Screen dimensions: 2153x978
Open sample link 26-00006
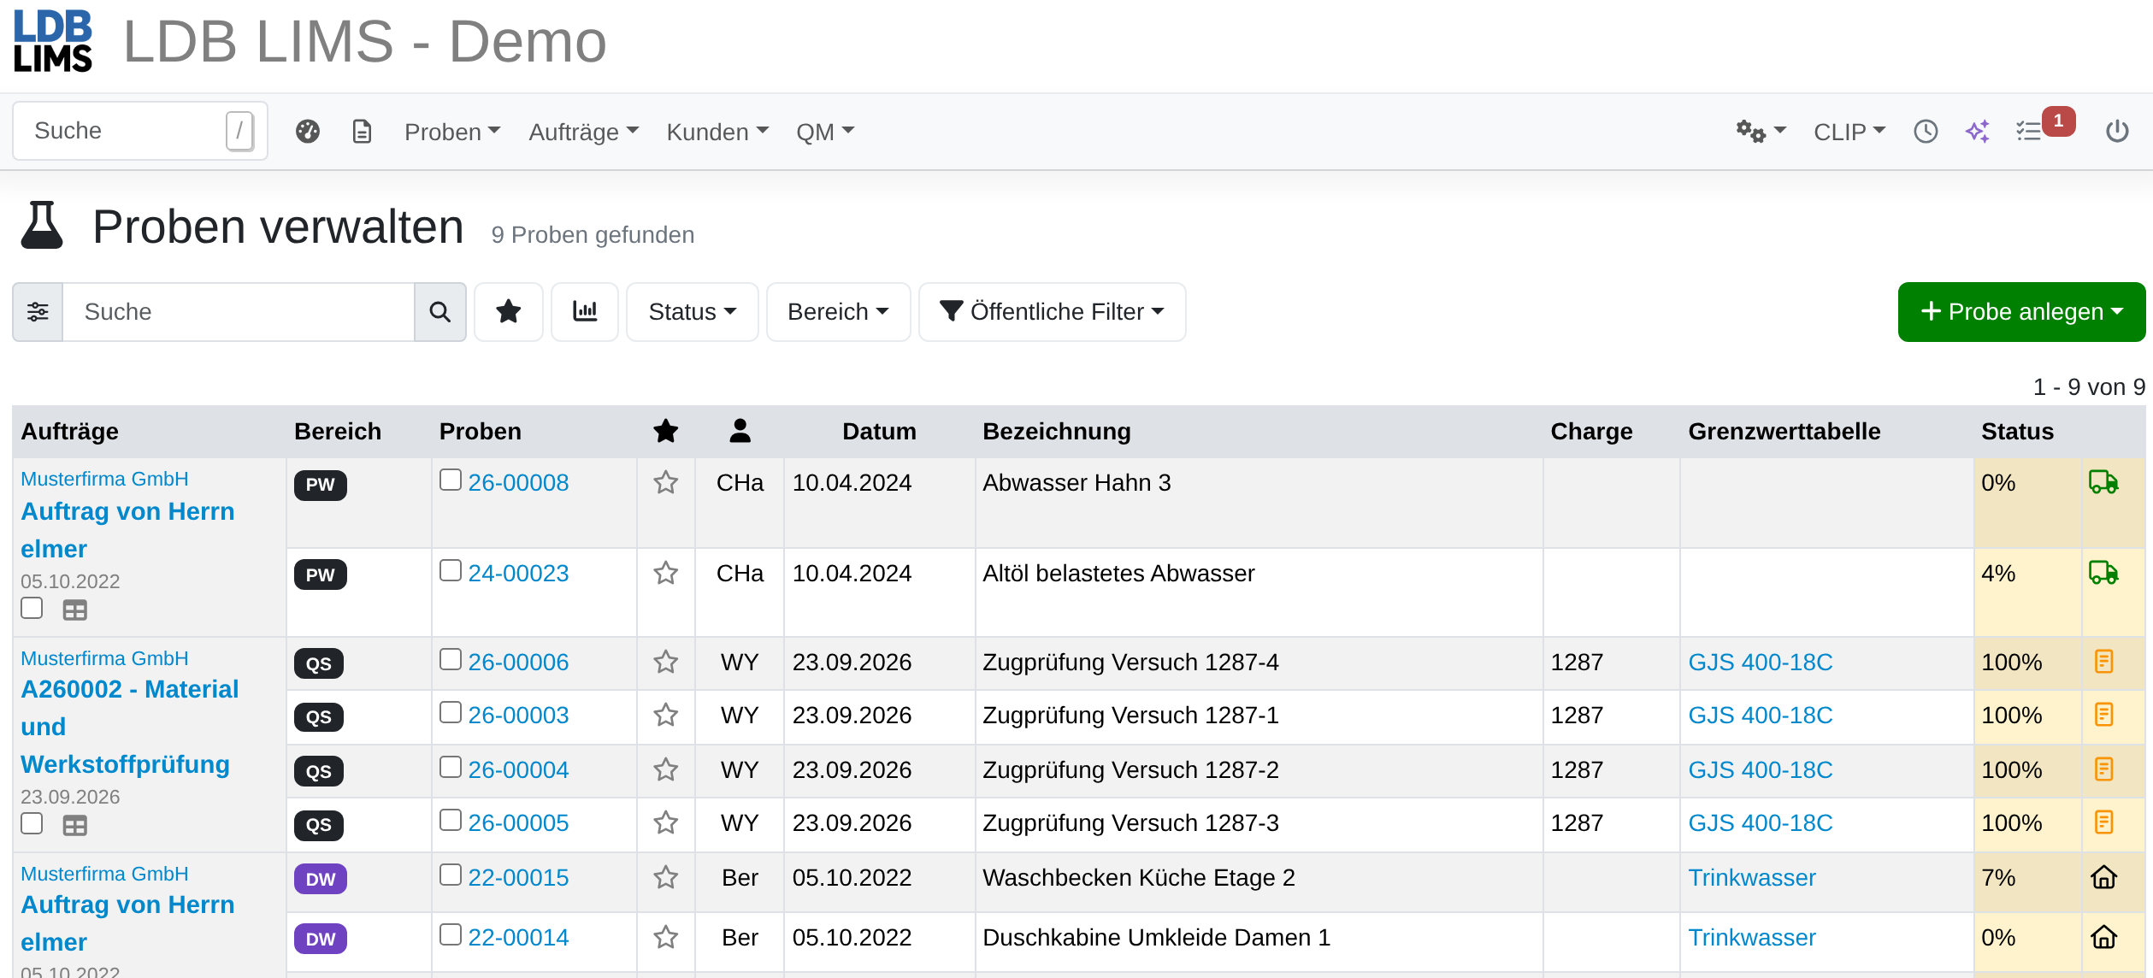(518, 663)
